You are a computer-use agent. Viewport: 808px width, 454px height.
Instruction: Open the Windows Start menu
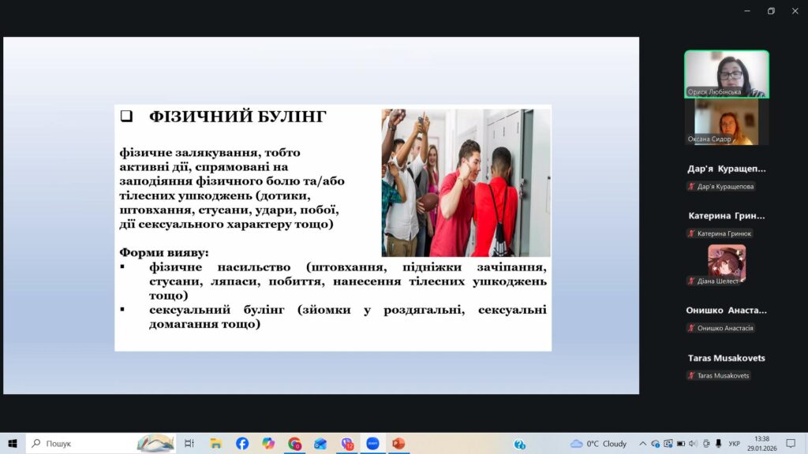pyautogui.click(x=13, y=444)
